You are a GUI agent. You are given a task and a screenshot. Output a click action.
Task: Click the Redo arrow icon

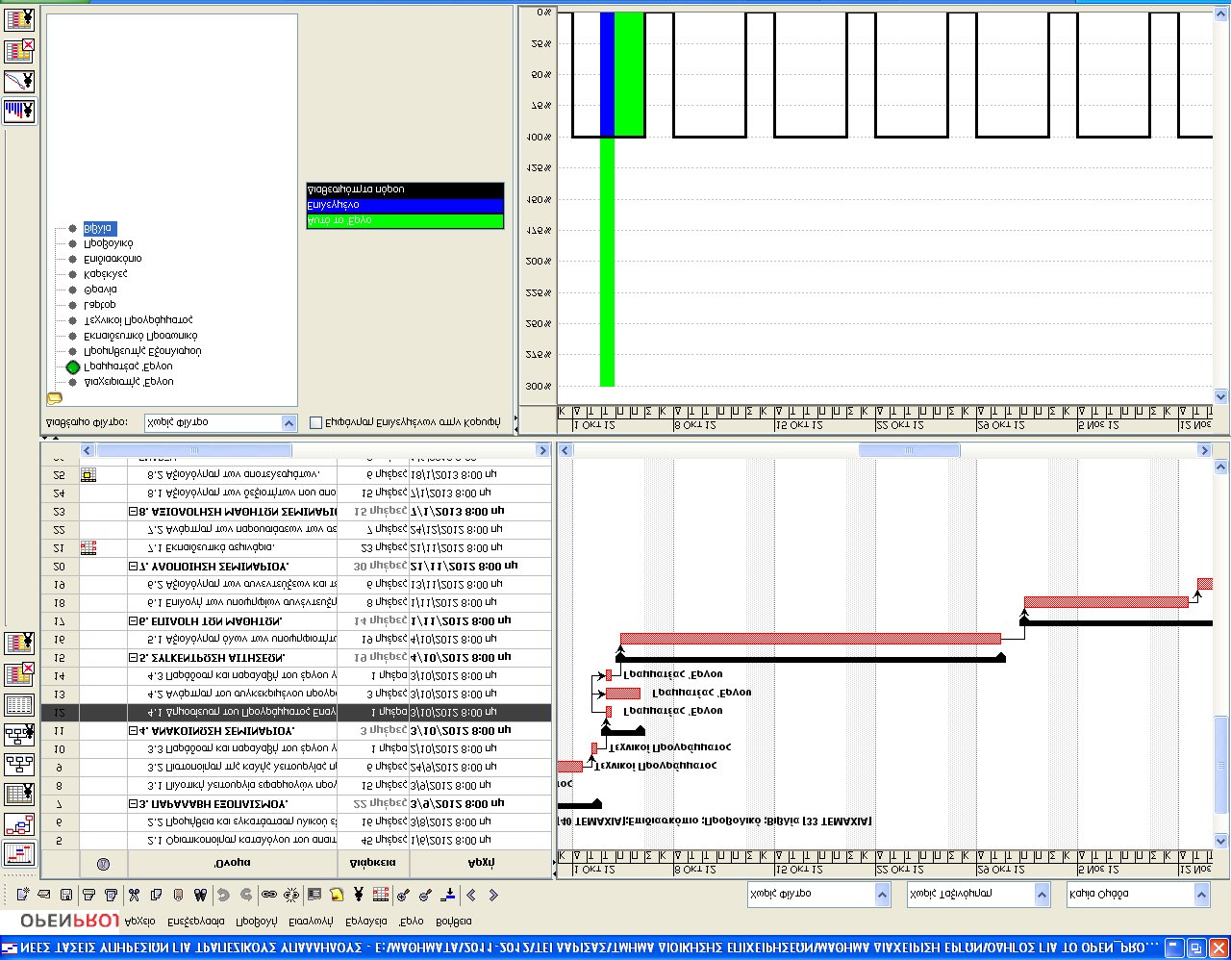246,895
